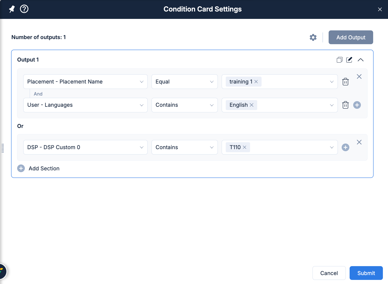Click the T110 value field
Screen dimensions: 388x284
279,147
